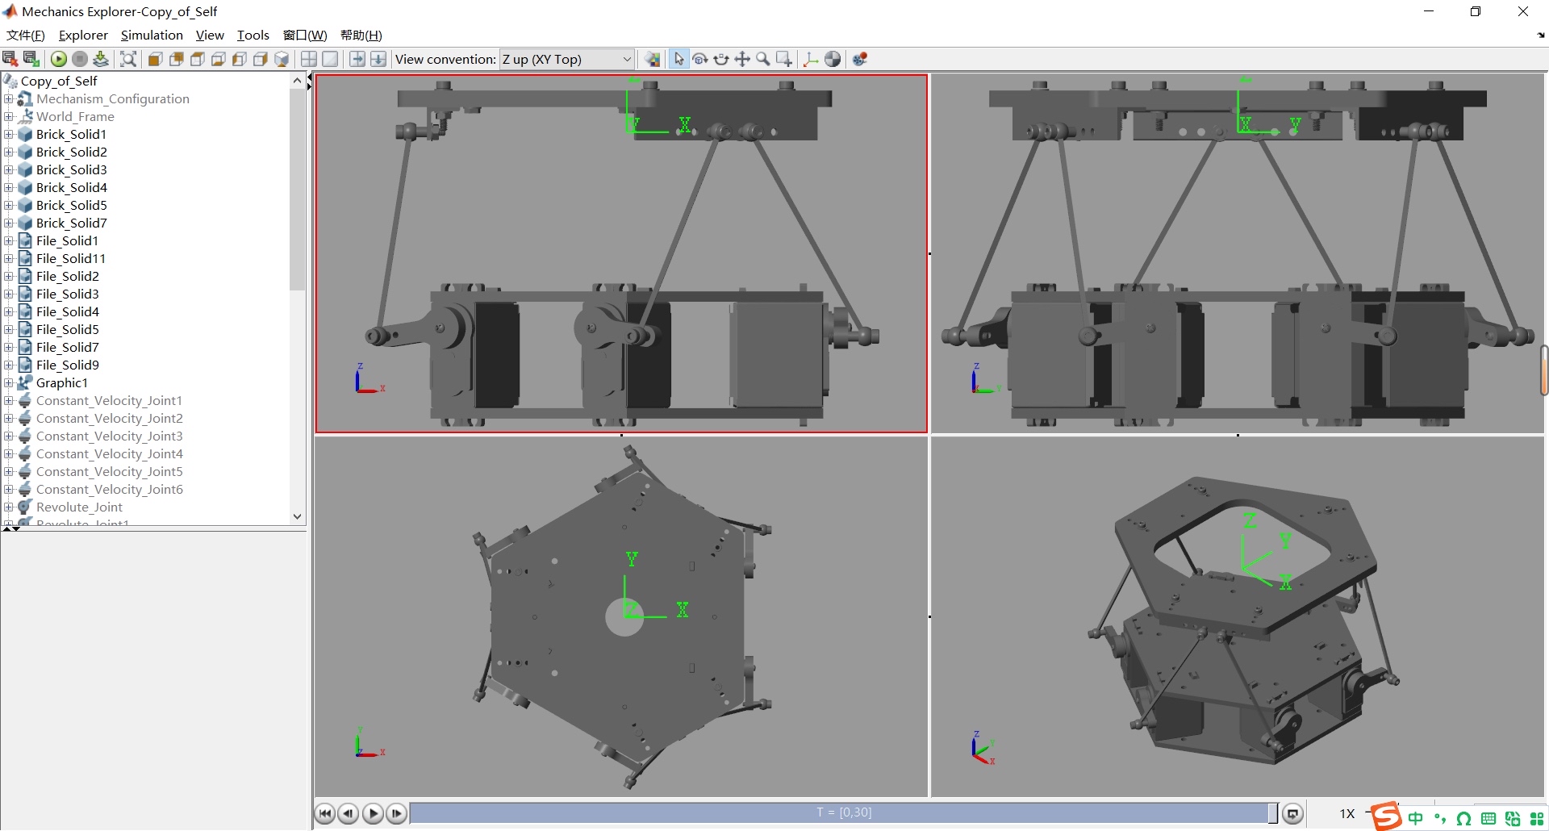Step playback one frame backward
This screenshot has height=831, width=1549.
(349, 813)
